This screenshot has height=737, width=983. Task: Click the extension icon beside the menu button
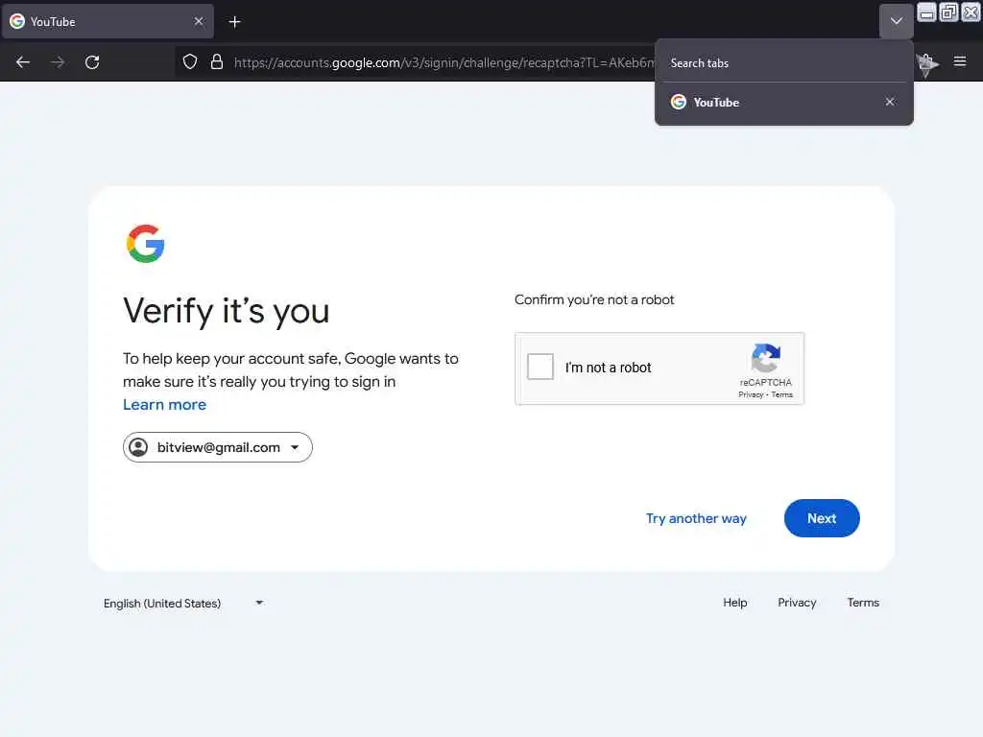pos(927,64)
